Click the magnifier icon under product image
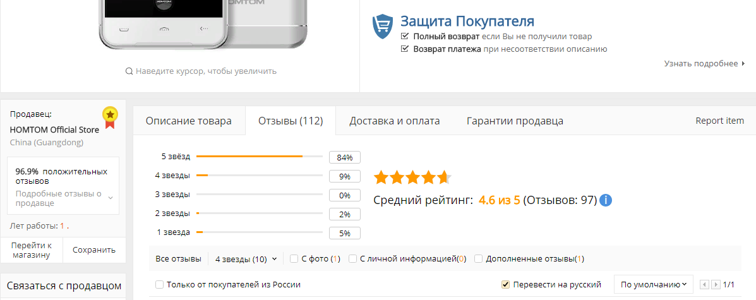This screenshot has width=756, height=300. pyautogui.click(x=129, y=71)
